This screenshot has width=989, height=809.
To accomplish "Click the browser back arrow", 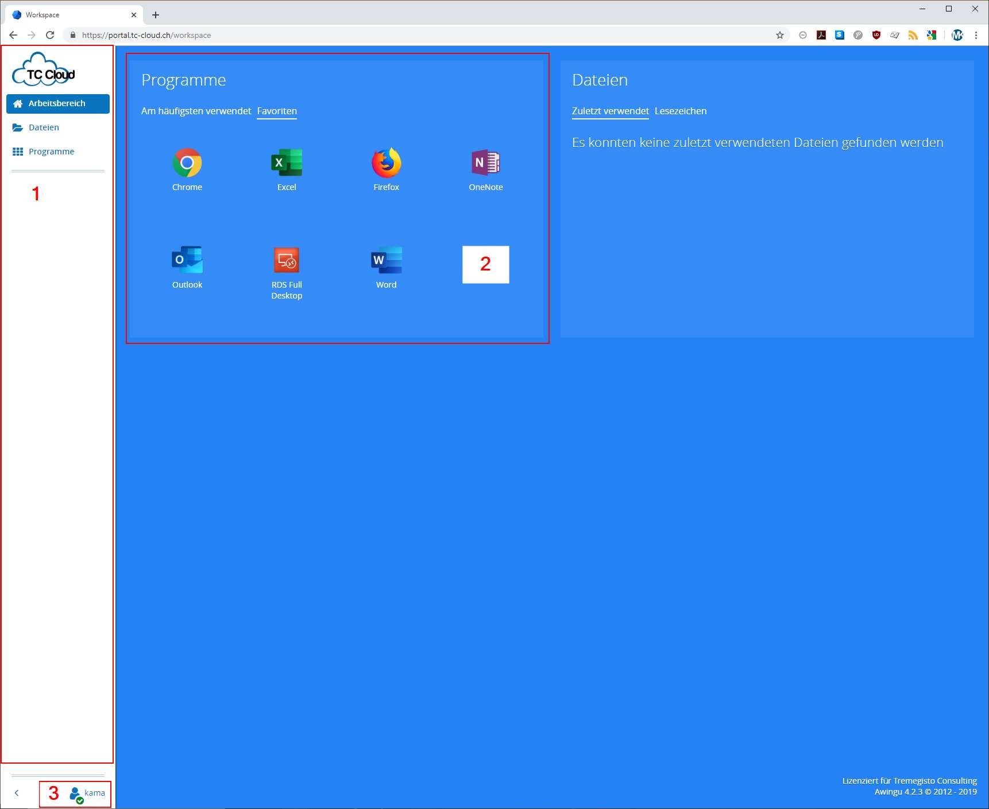I will [x=13, y=35].
